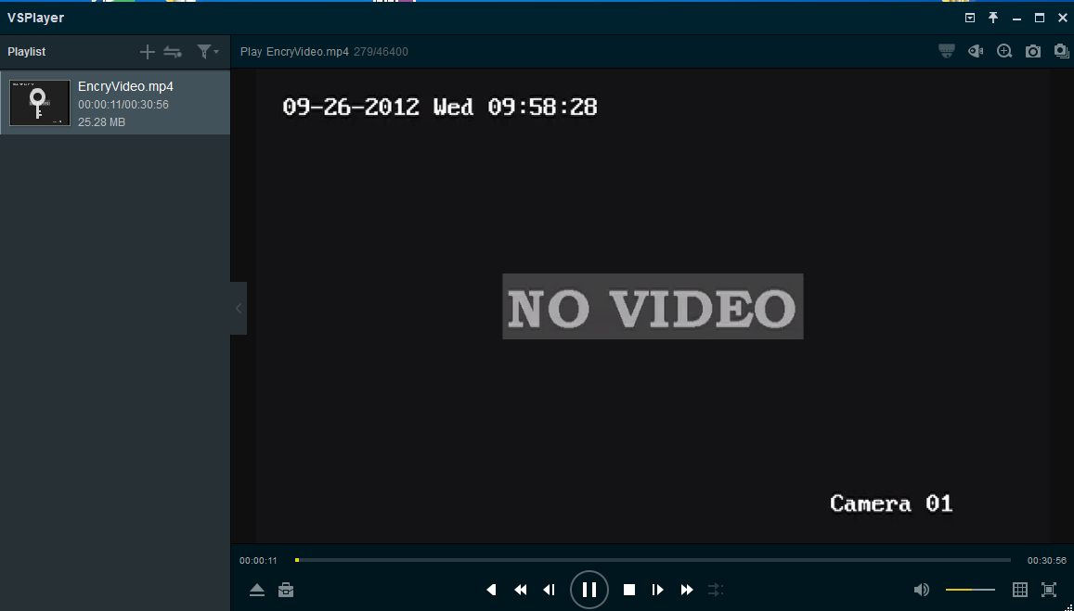The image size is (1074, 611).
Task: Click the eject open-file icon
Action: click(256, 590)
